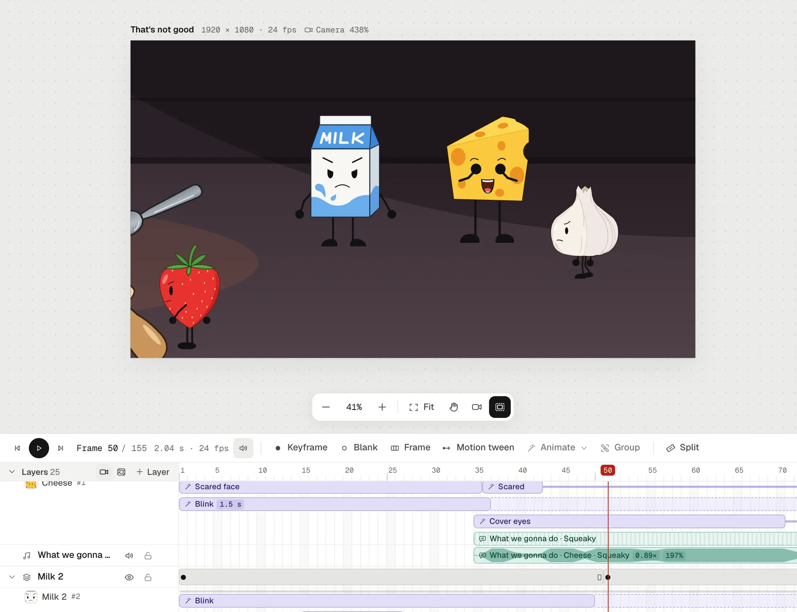Click the Camera 438% label
The width and height of the screenshot is (797, 612).
point(337,30)
